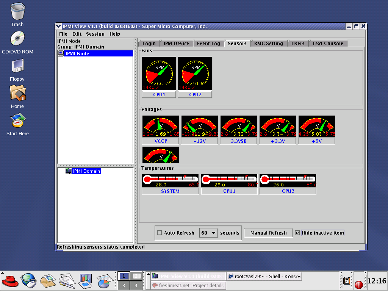Click the CPU2 fan RPM gauge
388x291 pixels.
(x=195, y=74)
